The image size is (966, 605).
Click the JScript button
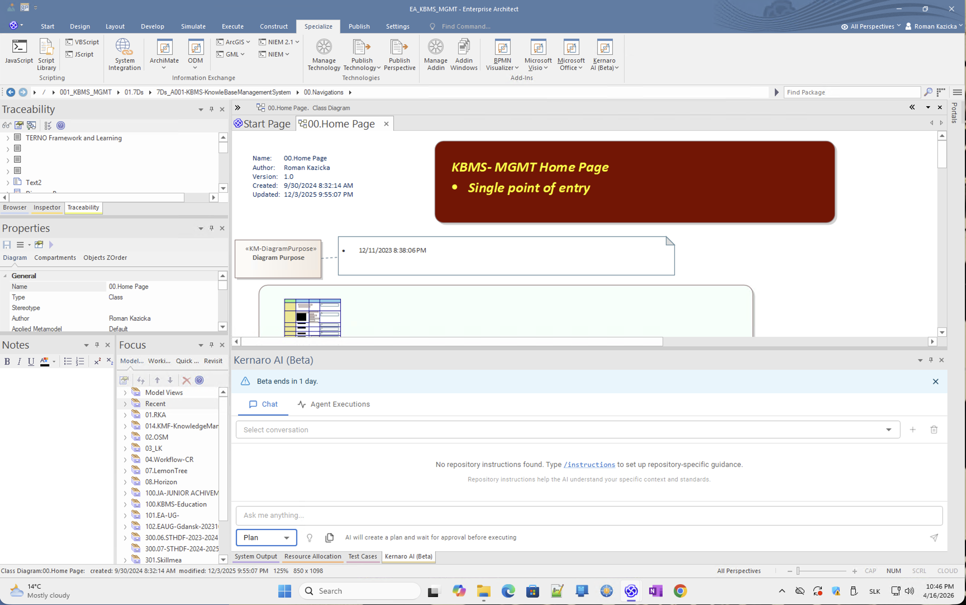[80, 54]
